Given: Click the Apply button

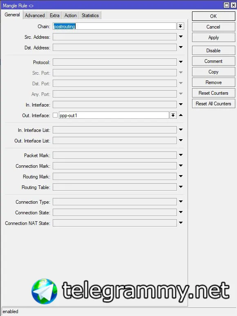Looking at the screenshot, I should point(213,38).
